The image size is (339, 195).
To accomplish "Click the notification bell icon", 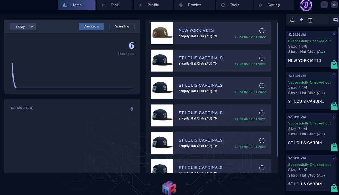I will (x=292, y=20).
